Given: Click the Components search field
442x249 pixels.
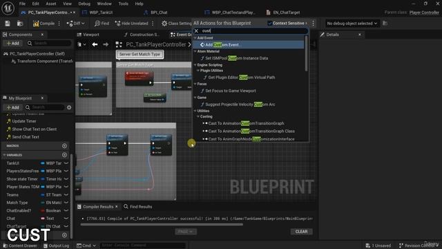Looking at the screenshot, I should tap(50, 43).
